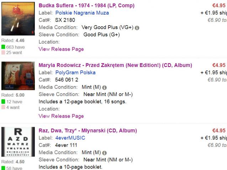Image resolution: width=227 pixels, height=170 pixels.
Task: Visit PolyGram Polska label page
Action: point(75,73)
